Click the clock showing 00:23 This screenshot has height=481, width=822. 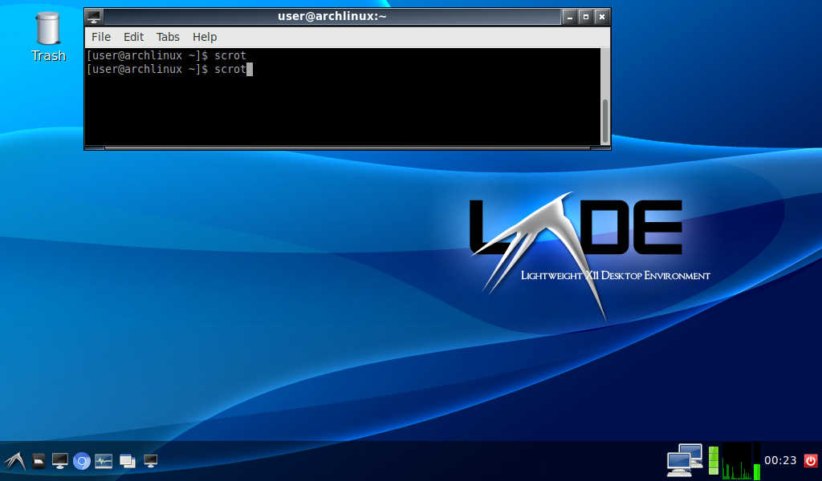(x=780, y=460)
